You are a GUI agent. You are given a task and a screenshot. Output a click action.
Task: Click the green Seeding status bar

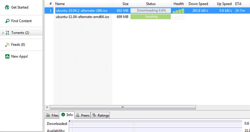tap(151, 17)
